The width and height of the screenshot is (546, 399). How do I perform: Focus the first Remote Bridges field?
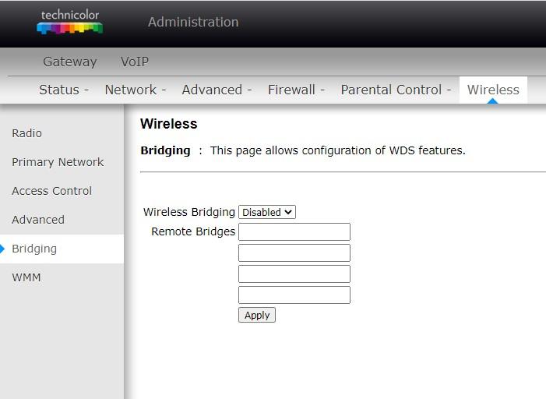pyautogui.click(x=294, y=231)
